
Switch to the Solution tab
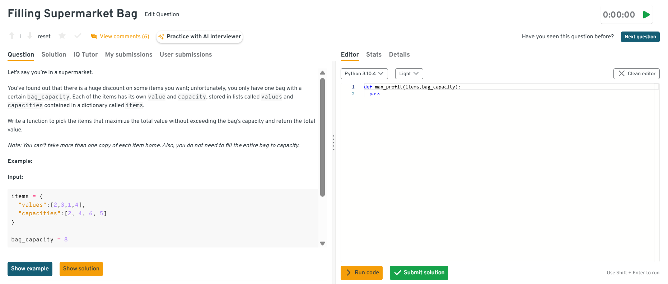[x=54, y=54]
